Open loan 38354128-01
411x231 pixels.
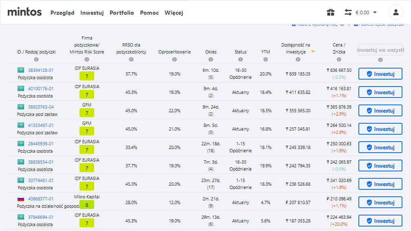pyautogui.click(x=41, y=70)
